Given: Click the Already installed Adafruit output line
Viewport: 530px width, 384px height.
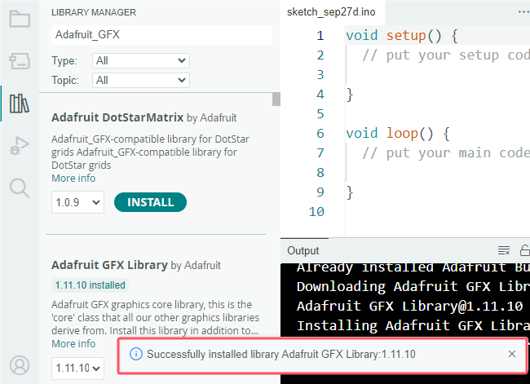Looking at the screenshot, I should (x=413, y=267).
